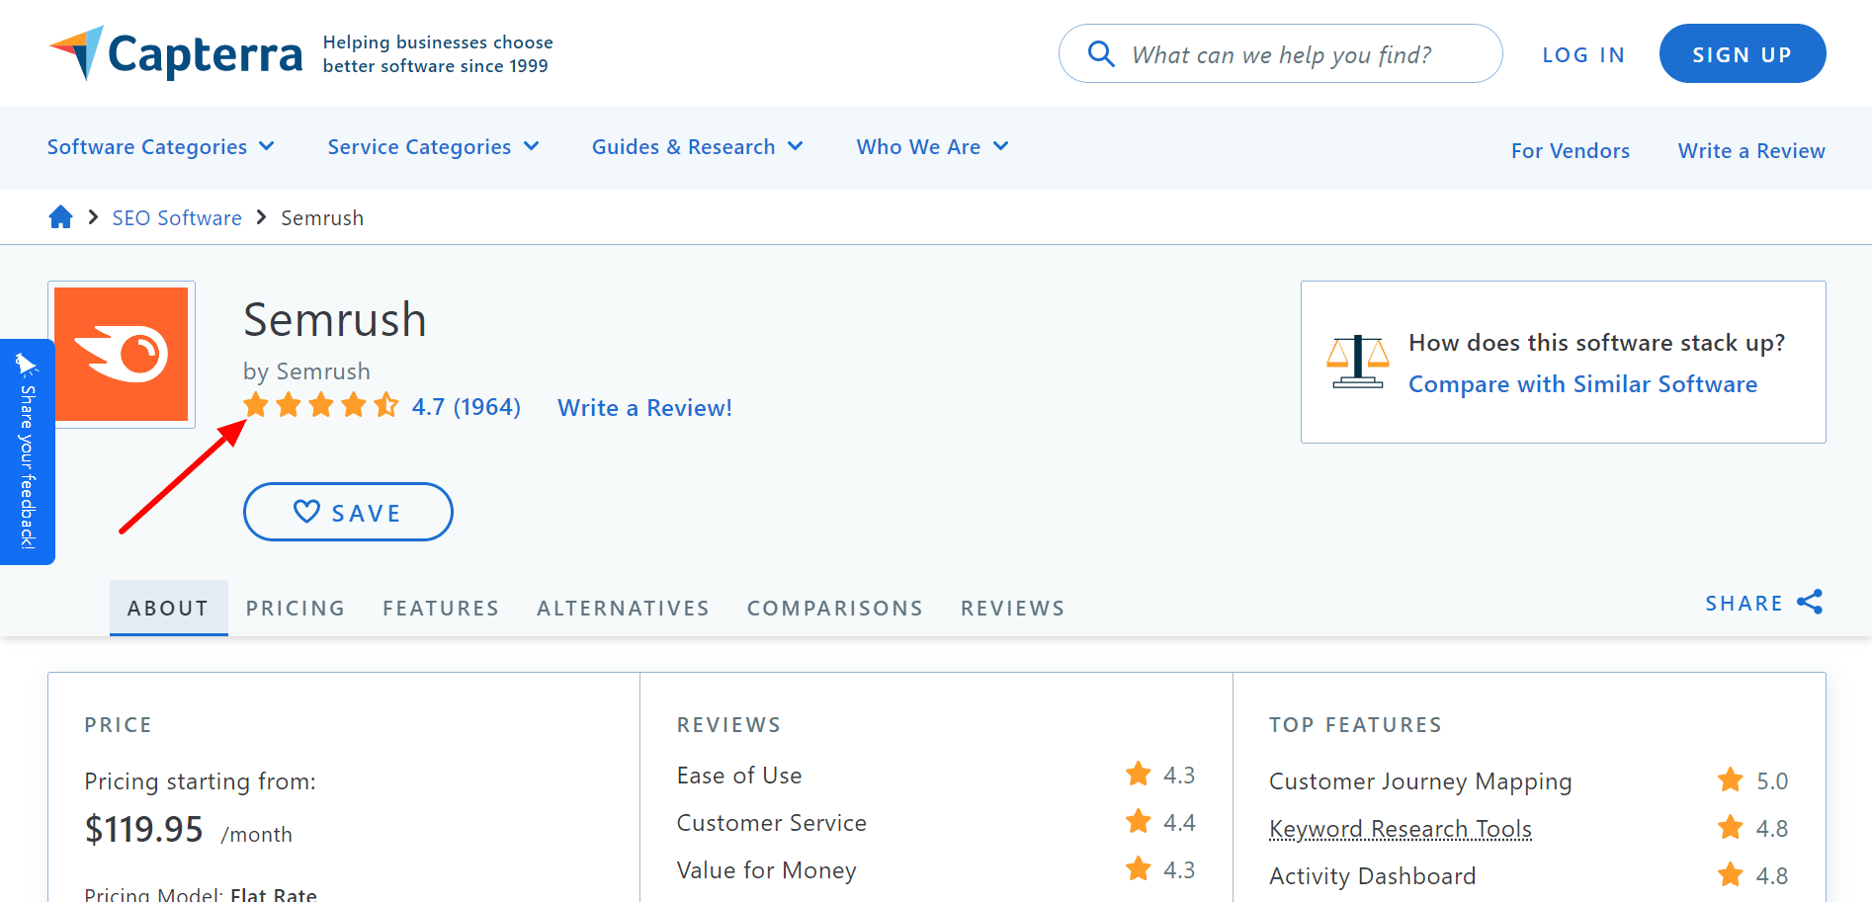Screen dimensions: 1872x902
Task: Switch to the Reviews tab
Action: [x=1013, y=608]
